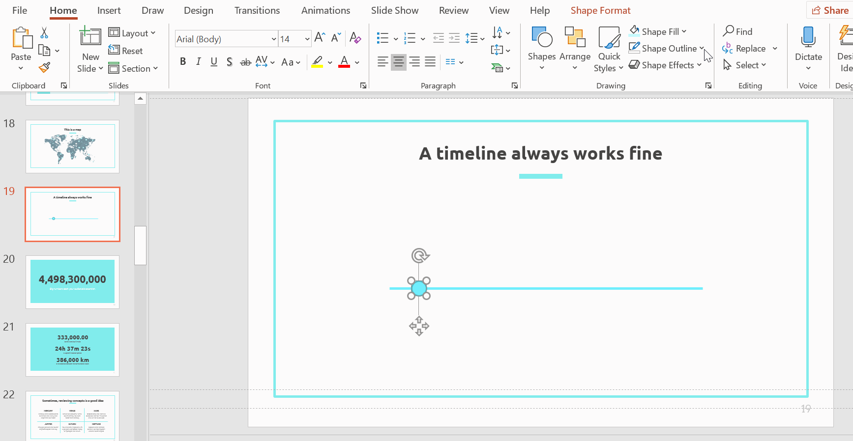
Task: Apply the red font color swatch
Action: (x=344, y=62)
